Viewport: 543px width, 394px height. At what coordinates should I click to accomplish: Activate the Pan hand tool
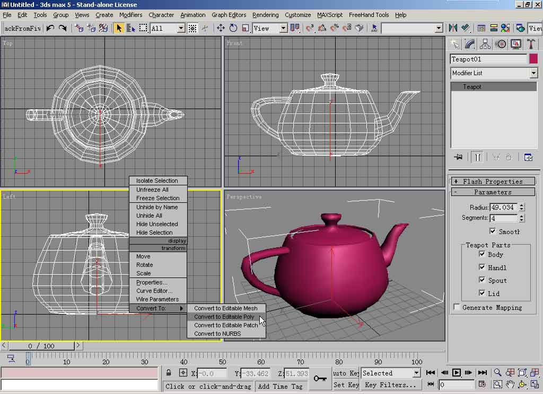click(x=510, y=384)
